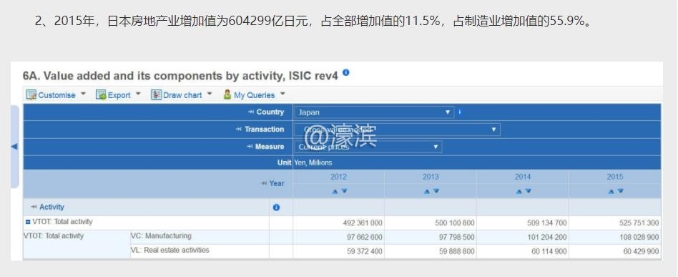Click the info icon in Activity row
The height and width of the screenshot is (277, 678).
(276, 208)
